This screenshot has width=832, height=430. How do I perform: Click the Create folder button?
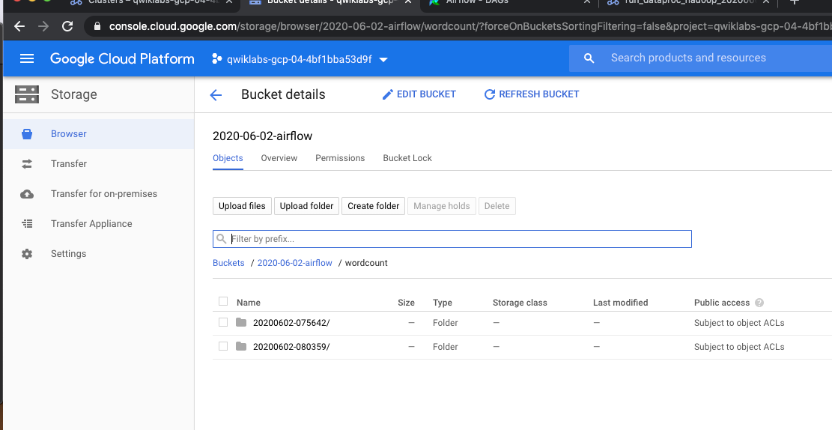374,206
